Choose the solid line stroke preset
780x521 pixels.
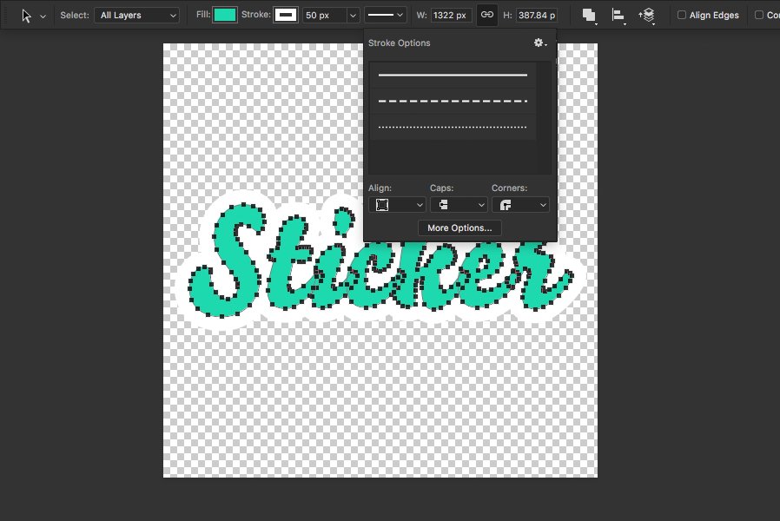pyautogui.click(x=453, y=75)
